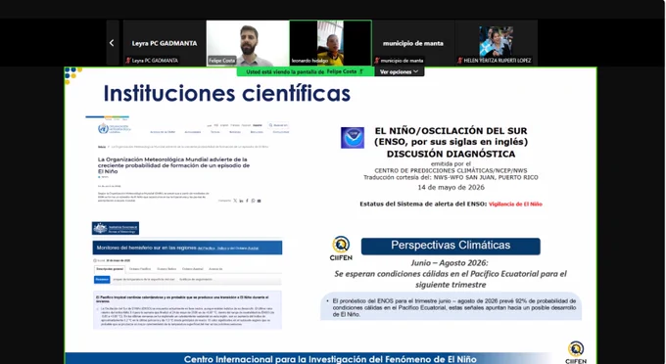Open the Ver opciones dropdown
The height and width of the screenshot is (364, 666).
point(400,71)
